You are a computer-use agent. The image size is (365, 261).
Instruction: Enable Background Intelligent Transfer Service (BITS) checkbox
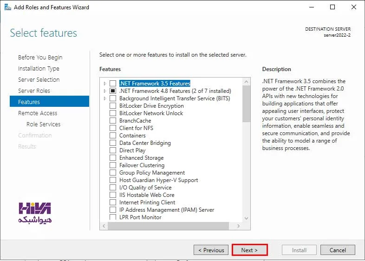coord(113,98)
